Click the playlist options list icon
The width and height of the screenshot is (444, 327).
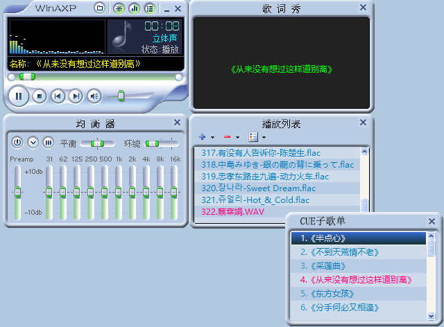253,137
